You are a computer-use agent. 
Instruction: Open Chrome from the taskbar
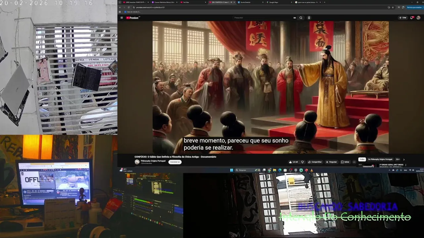(270, 170)
